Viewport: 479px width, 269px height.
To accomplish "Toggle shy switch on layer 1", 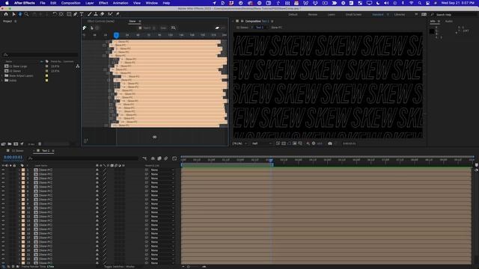I will [x=97, y=170].
